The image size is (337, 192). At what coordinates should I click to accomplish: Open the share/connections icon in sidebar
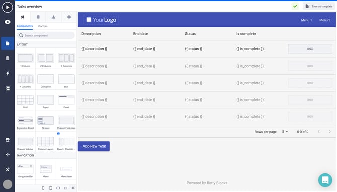coord(8,155)
